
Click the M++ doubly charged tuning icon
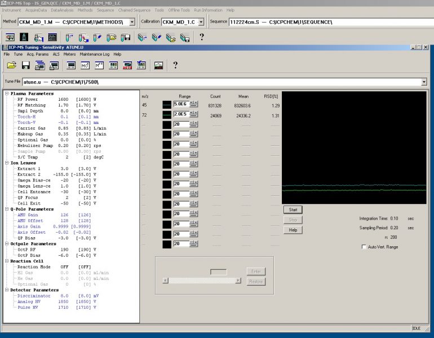pos(99,65)
